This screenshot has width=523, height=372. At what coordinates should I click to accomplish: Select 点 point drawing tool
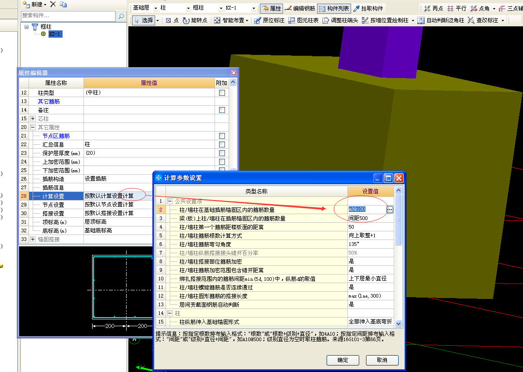pyautogui.click(x=172, y=20)
